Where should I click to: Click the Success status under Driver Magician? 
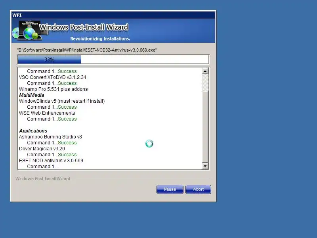point(67,155)
